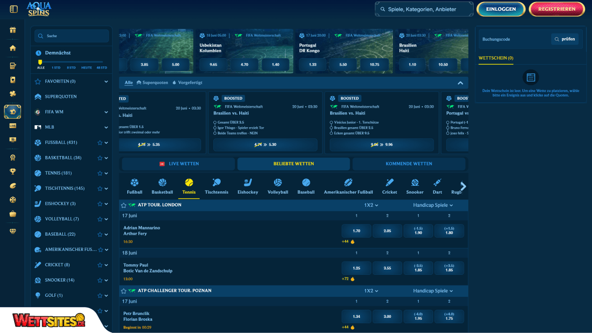Bet on Adrian Mannarino at odds 1.70

point(356,231)
